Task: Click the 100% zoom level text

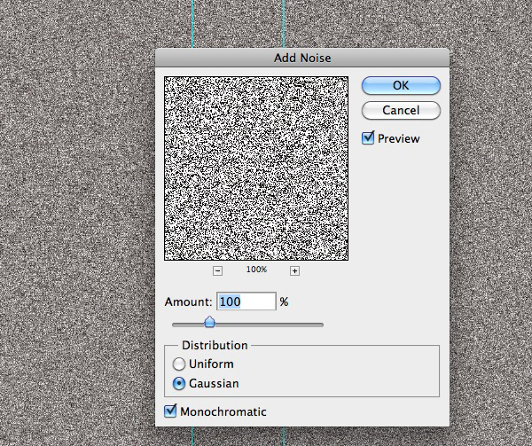Action: click(x=256, y=270)
